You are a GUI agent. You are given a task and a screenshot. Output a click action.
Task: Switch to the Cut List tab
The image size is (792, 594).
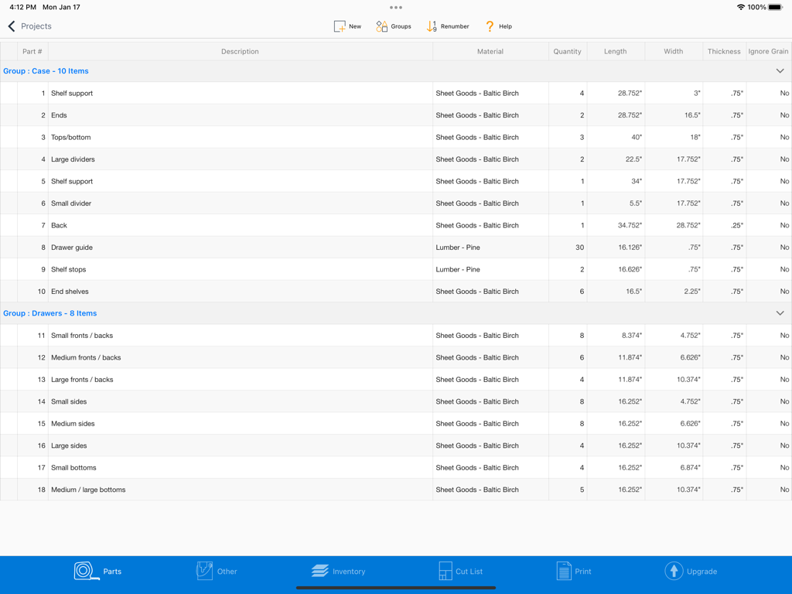click(445, 571)
